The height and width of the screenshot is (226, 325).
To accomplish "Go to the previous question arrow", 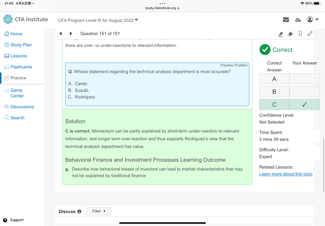I will [x=61, y=33].
